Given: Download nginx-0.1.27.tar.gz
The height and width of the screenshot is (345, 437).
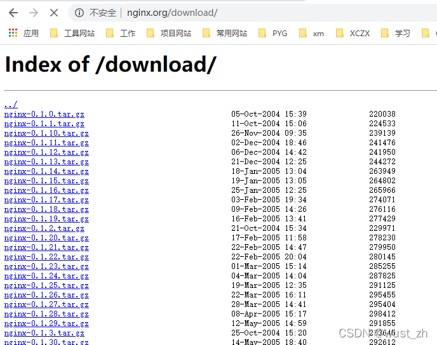Looking at the screenshot, I should 46,304.
